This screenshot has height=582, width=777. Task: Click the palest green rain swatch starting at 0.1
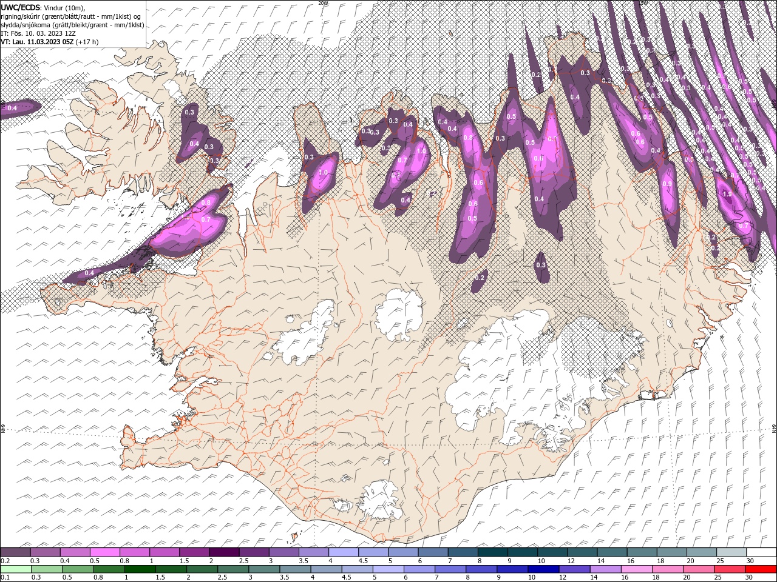pyautogui.click(x=16, y=569)
